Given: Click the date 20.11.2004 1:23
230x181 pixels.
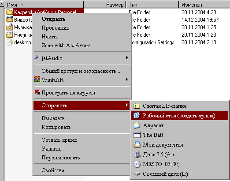Looking at the screenshot, I should pos(199,35).
